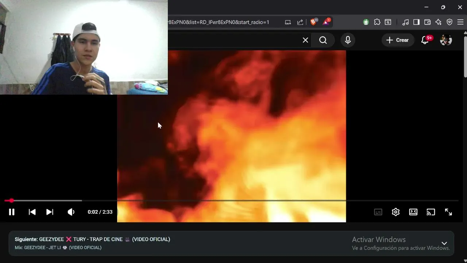Screen dimensions: 467x263
Task: Cast the video to a TV
Action: 431,212
